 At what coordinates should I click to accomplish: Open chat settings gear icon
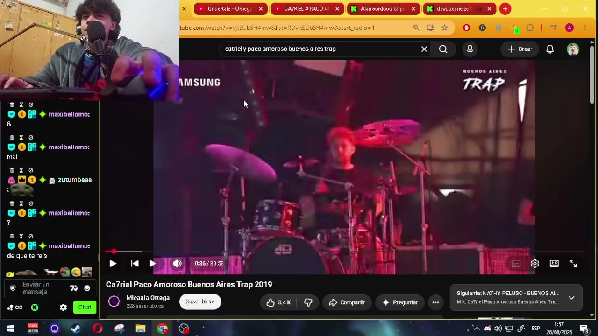pos(64,308)
